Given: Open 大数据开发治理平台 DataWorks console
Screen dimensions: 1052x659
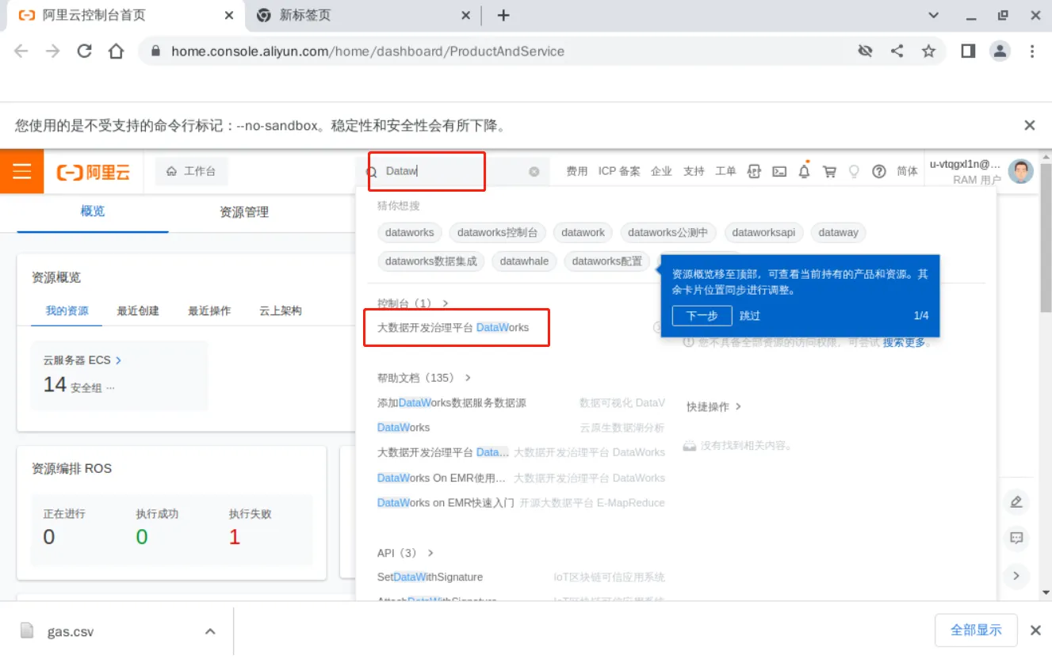Looking at the screenshot, I should tap(453, 327).
